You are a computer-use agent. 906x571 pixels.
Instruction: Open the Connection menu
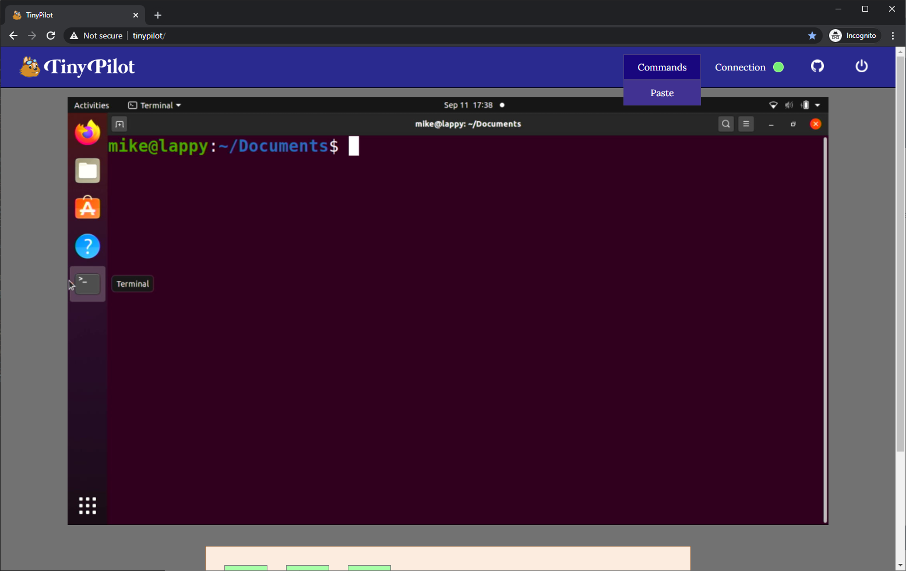tap(749, 67)
